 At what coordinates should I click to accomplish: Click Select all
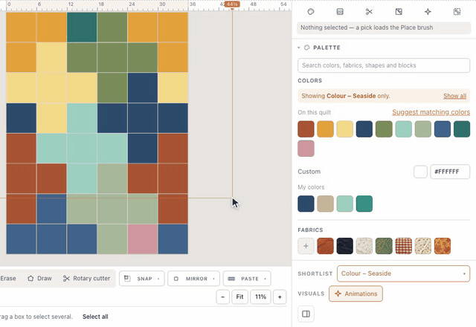95,317
